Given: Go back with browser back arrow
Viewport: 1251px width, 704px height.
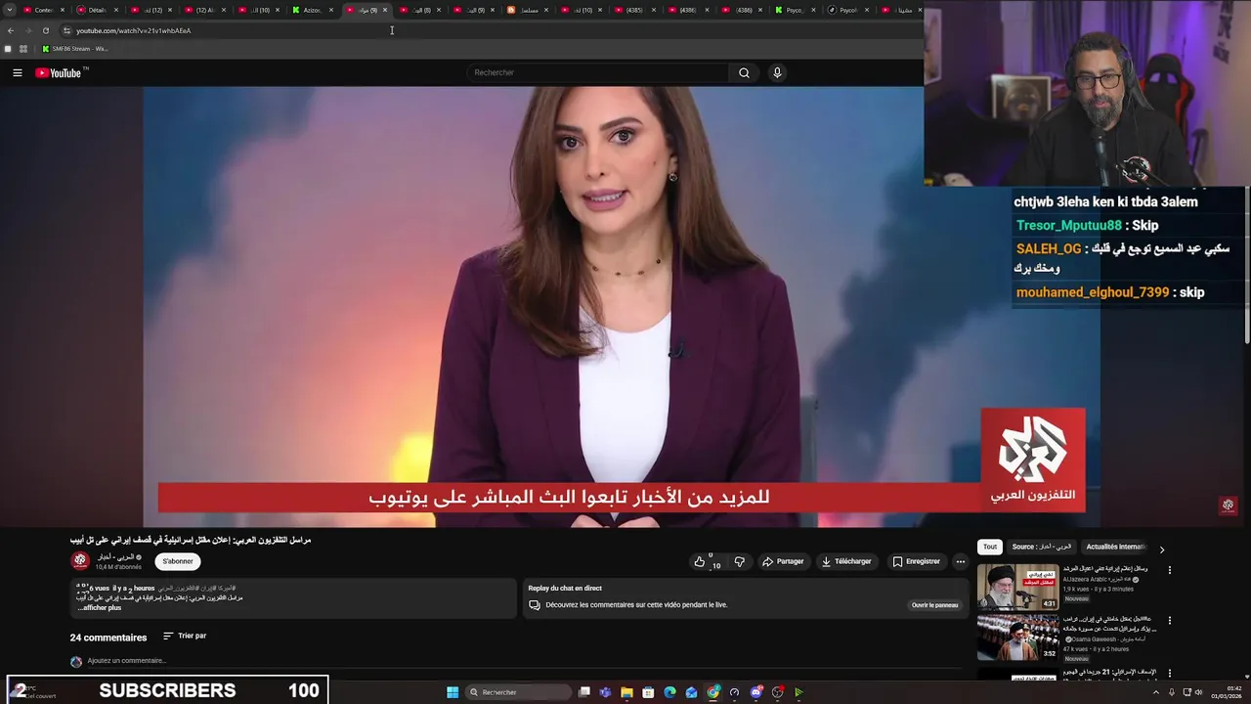Looking at the screenshot, I should pyautogui.click(x=11, y=30).
